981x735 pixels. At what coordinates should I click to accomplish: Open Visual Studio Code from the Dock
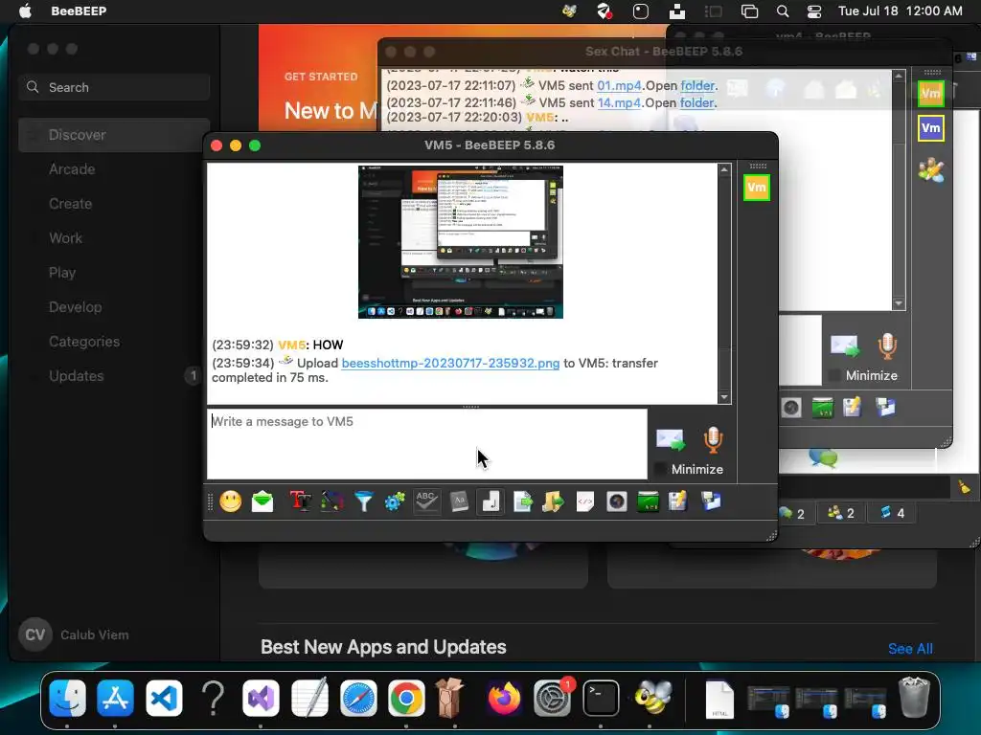click(164, 698)
